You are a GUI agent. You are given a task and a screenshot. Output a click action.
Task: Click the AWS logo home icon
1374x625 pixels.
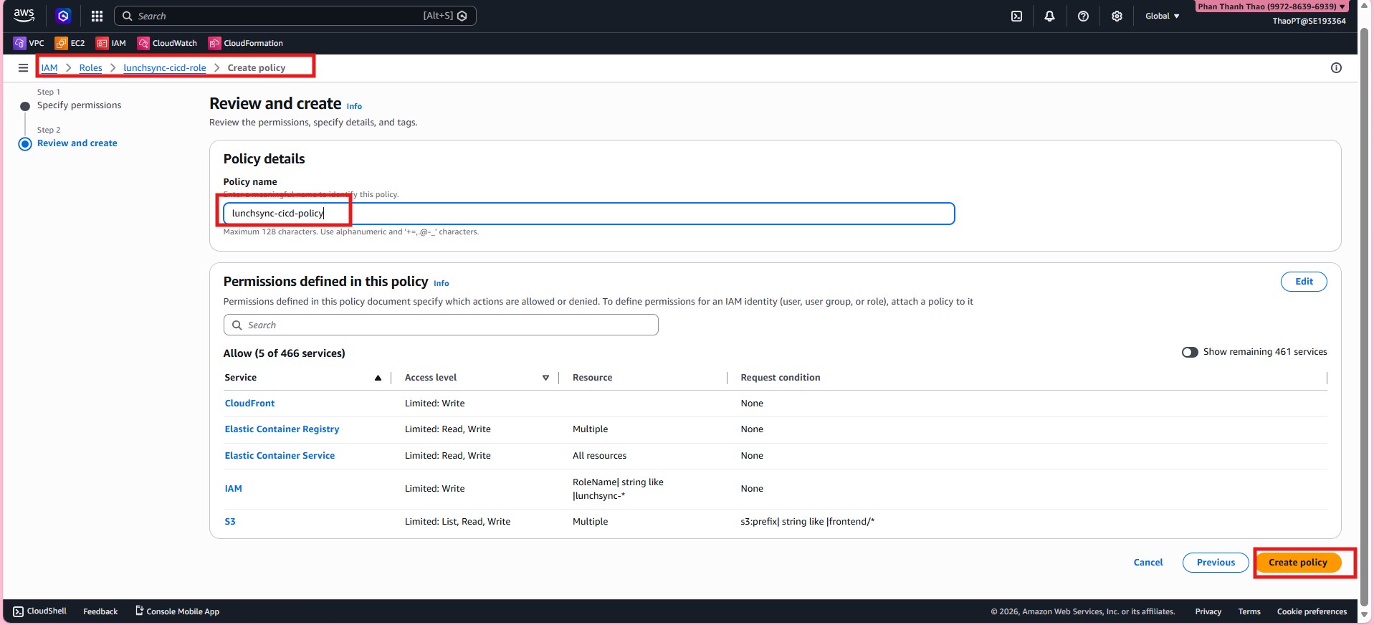point(24,15)
